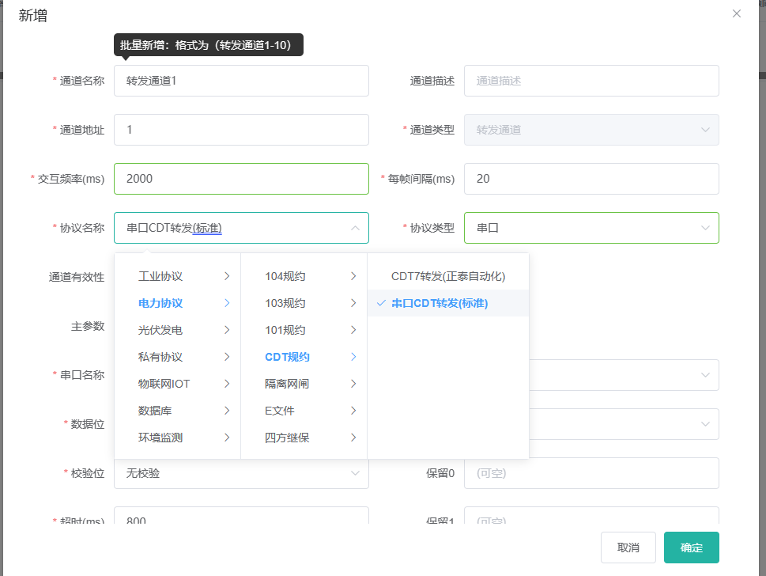
Task: Click the chevron arrow next to 电力协议
Action: point(227,303)
